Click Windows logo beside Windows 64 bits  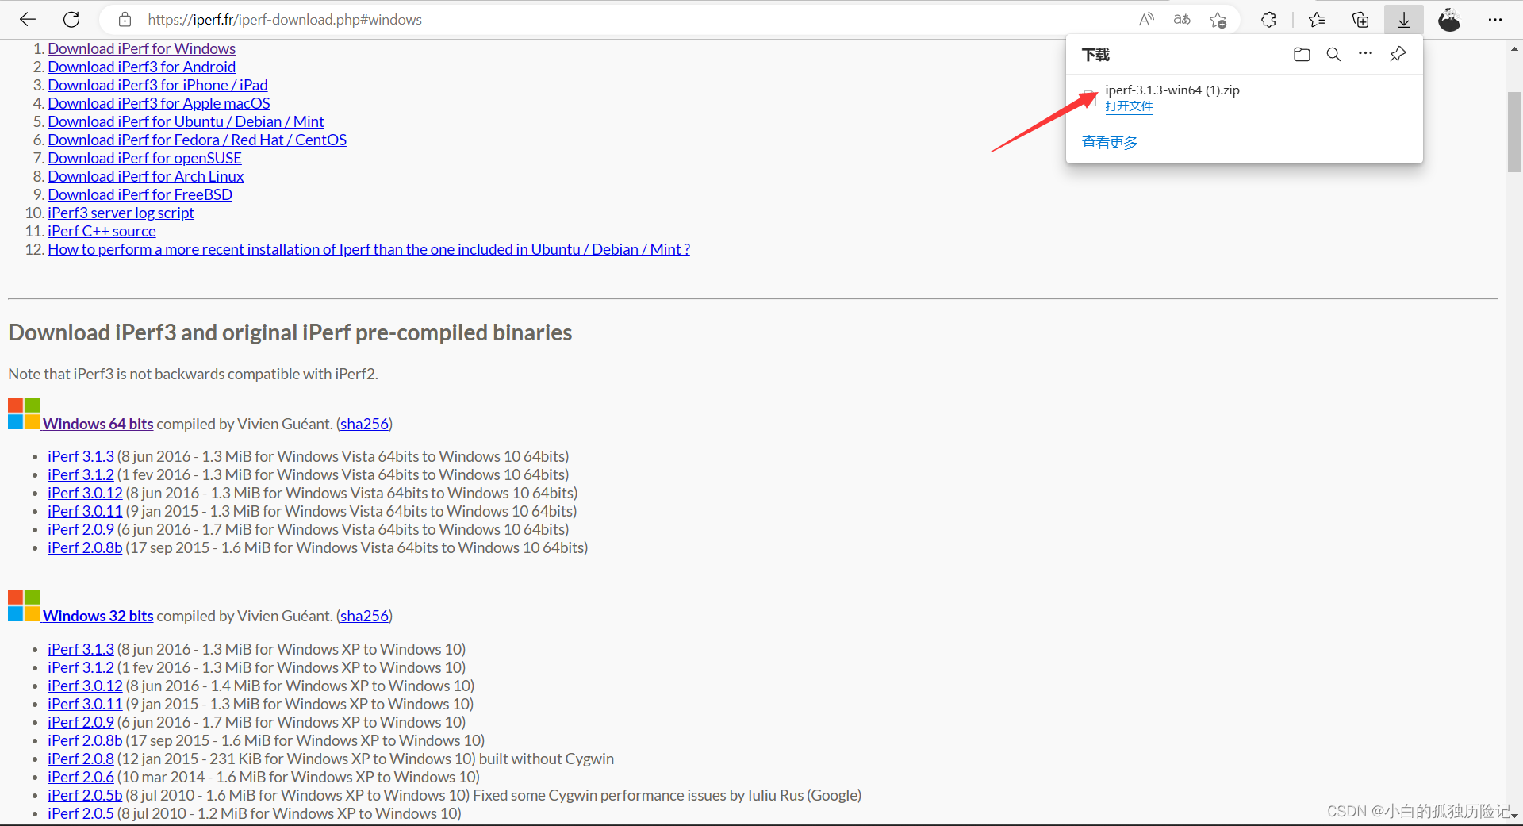24,413
